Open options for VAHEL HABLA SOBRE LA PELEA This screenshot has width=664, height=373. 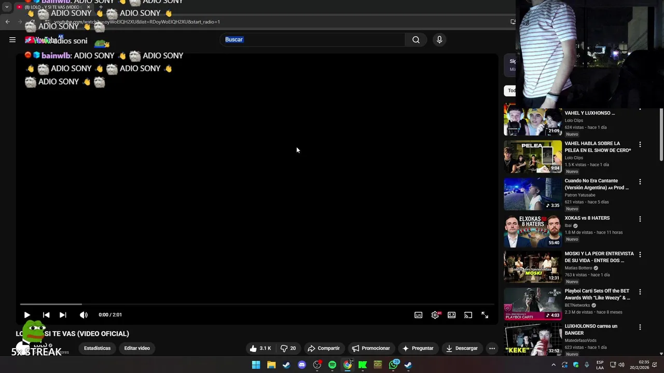[x=640, y=145]
